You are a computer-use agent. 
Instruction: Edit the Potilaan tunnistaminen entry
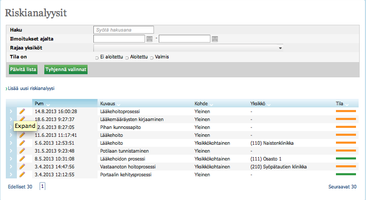coord(22,151)
